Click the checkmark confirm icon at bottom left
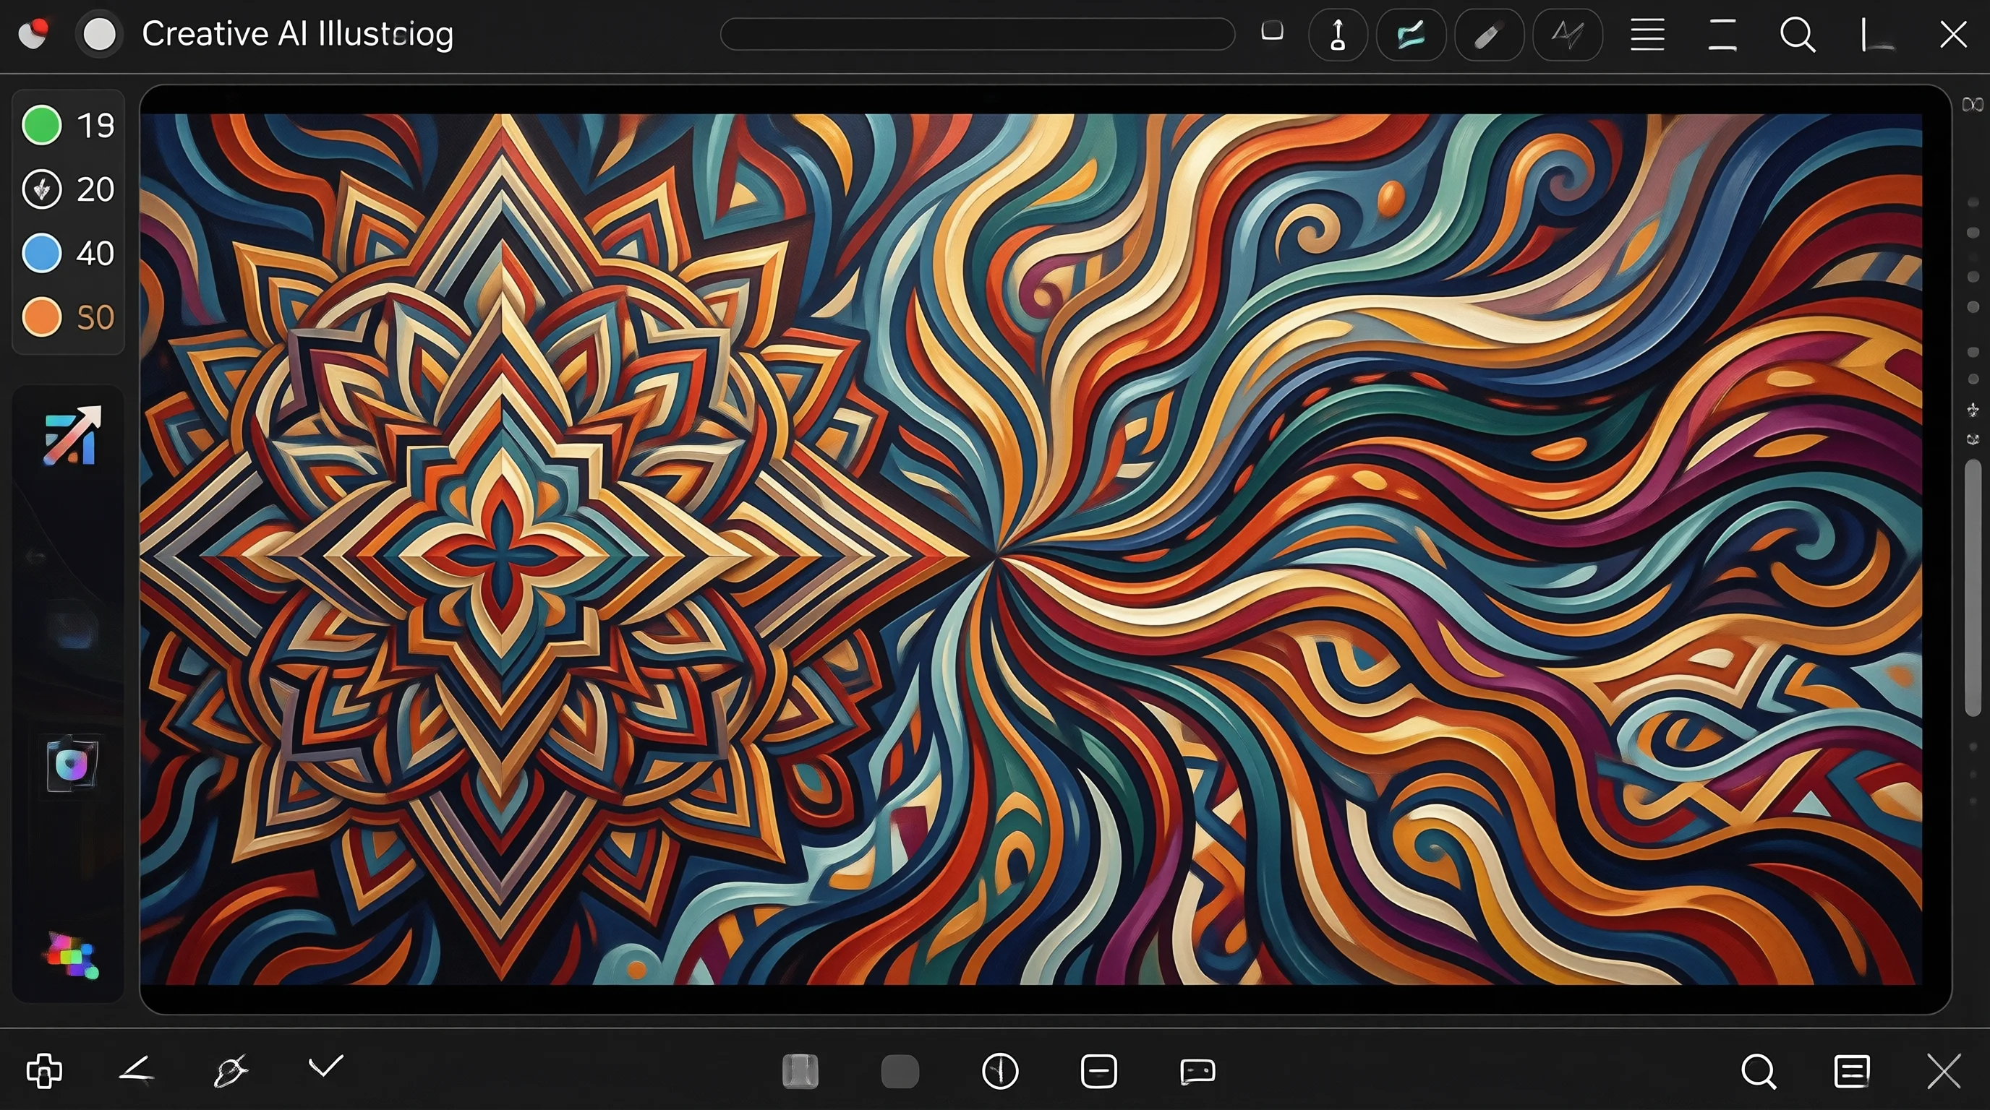The height and width of the screenshot is (1110, 1990). (325, 1067)
